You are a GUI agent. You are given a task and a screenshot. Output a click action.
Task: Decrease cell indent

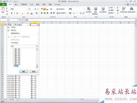(51, 13)
